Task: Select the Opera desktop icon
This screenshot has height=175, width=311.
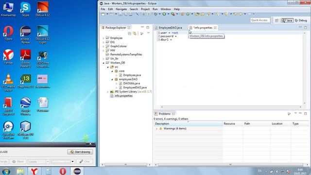Action: (x=8, y=33)
